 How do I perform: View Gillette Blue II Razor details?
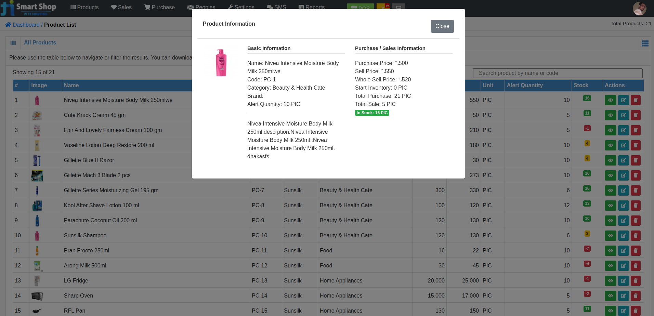click(610, 160)
